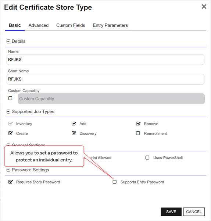
Task: Collapse the Supported Job Types section
Action: tap(8, 112)
